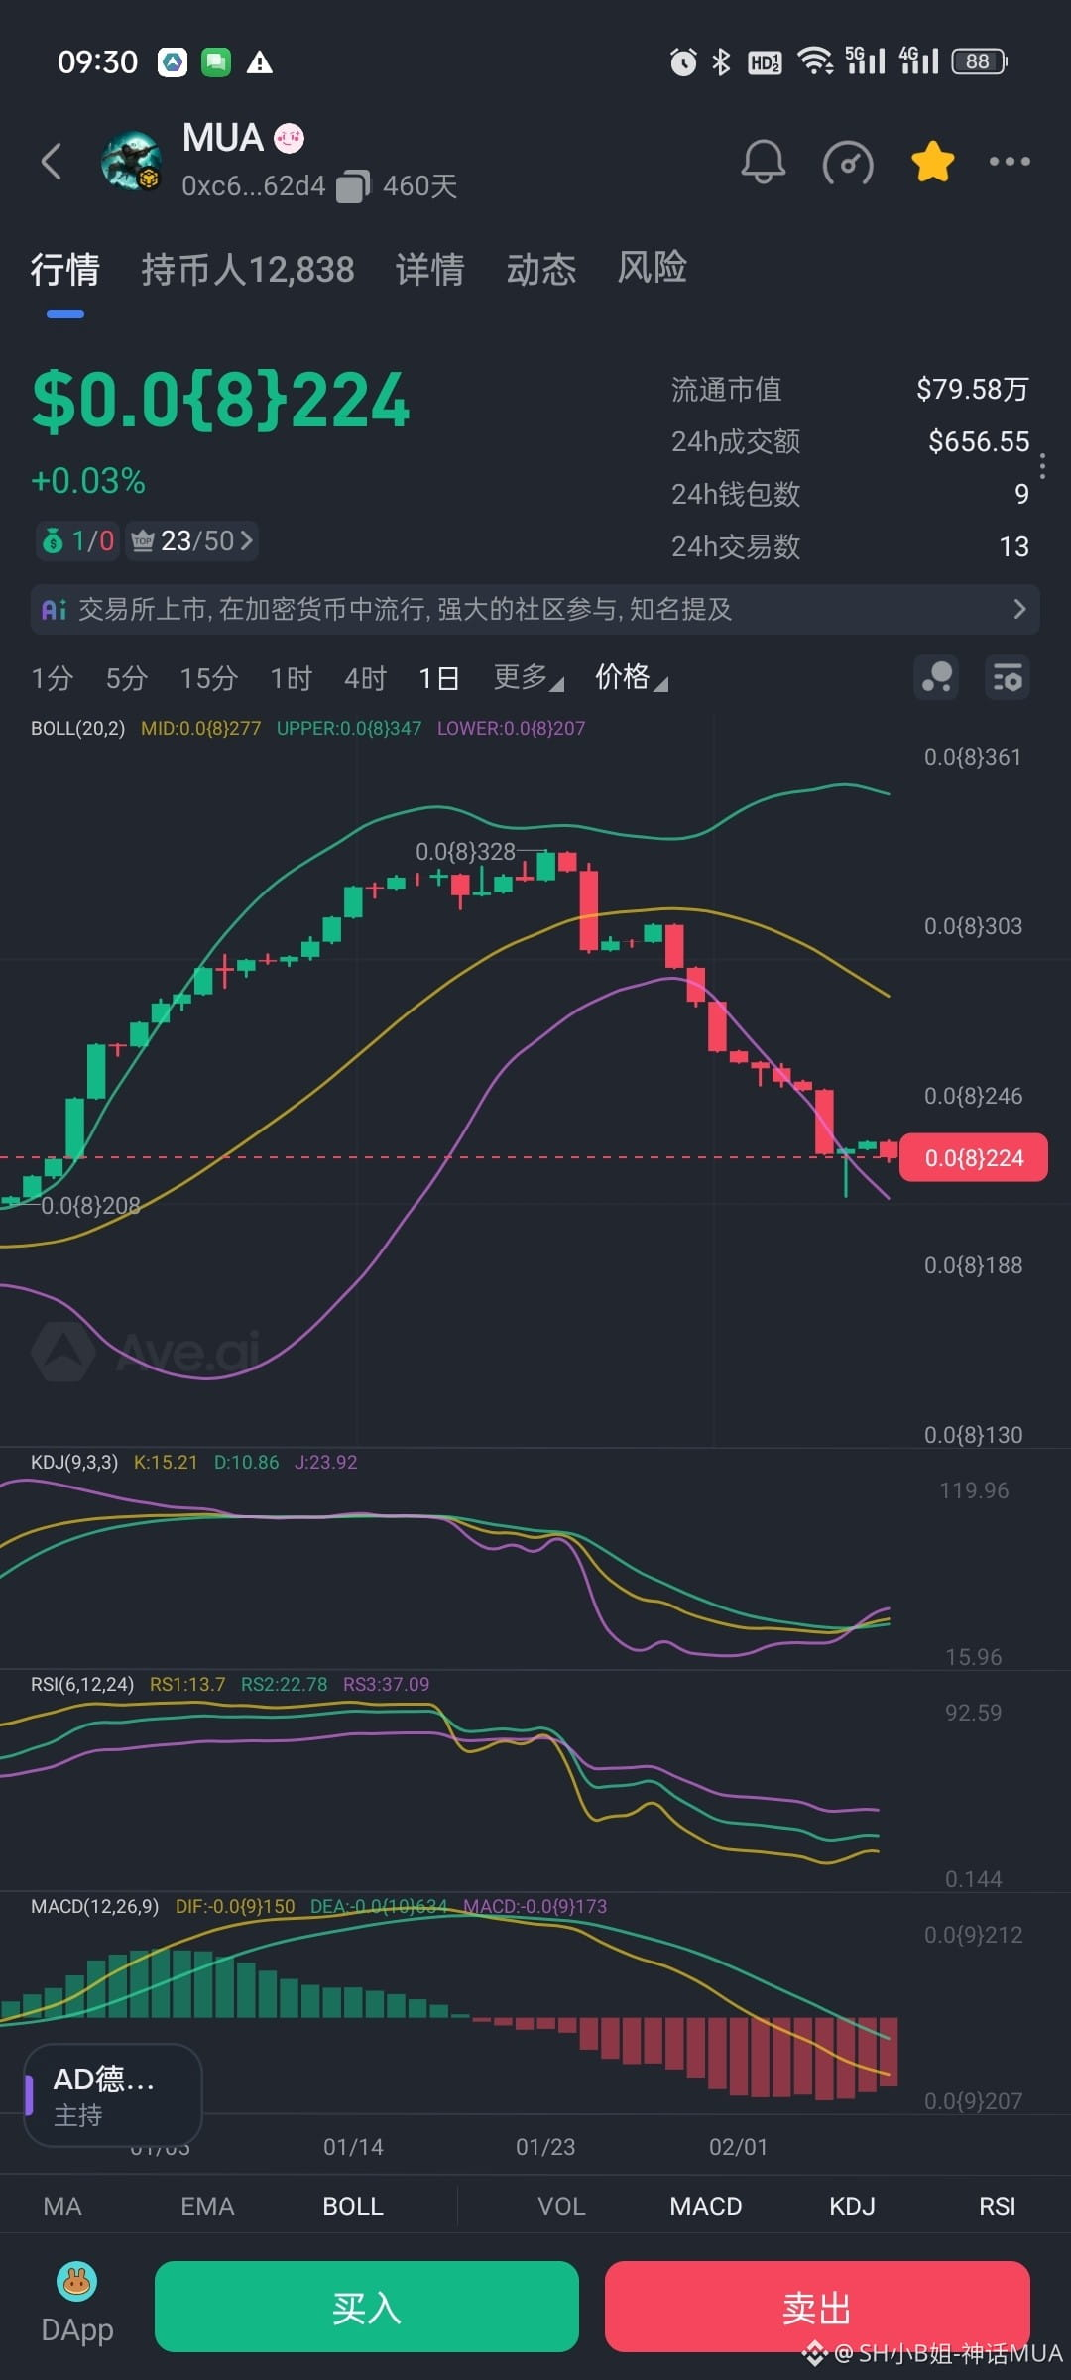The image size is (1071, 2380).
Task: Tap the warning triangle notification icon
Action: click(260, 62)
